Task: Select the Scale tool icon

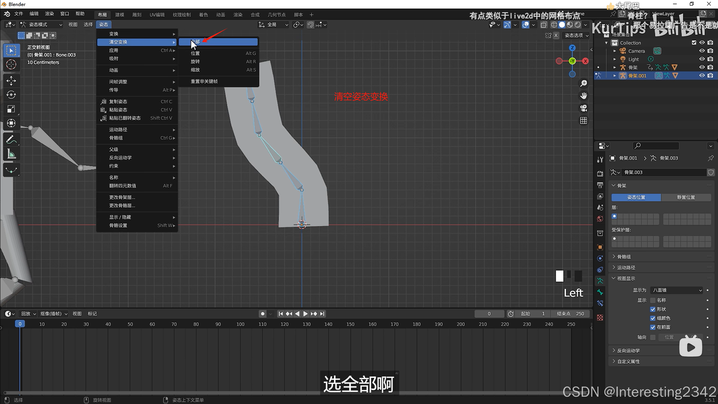Action: point(11,109)
